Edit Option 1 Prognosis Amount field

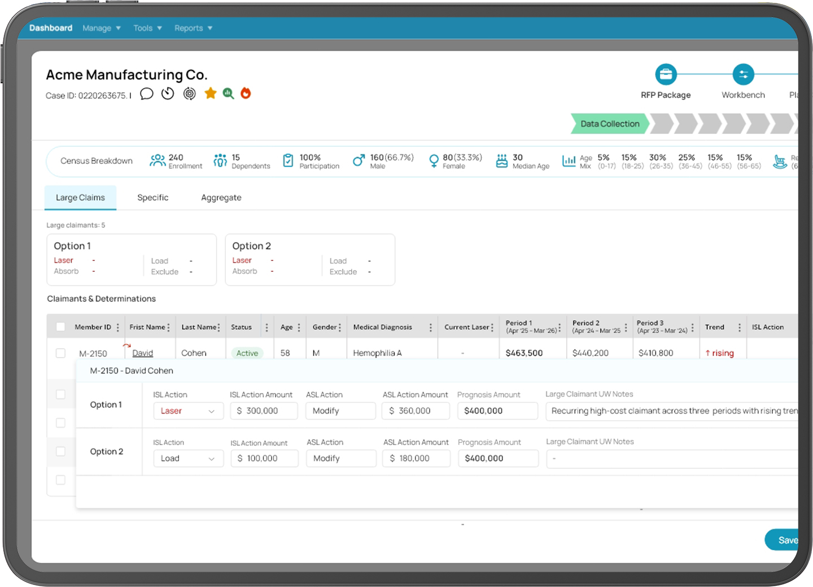click(x=497, y=411)
